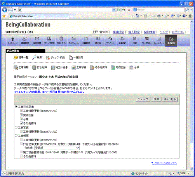
Task: Select the BeingCollaboration browser tab
Action: click(39, 16)
